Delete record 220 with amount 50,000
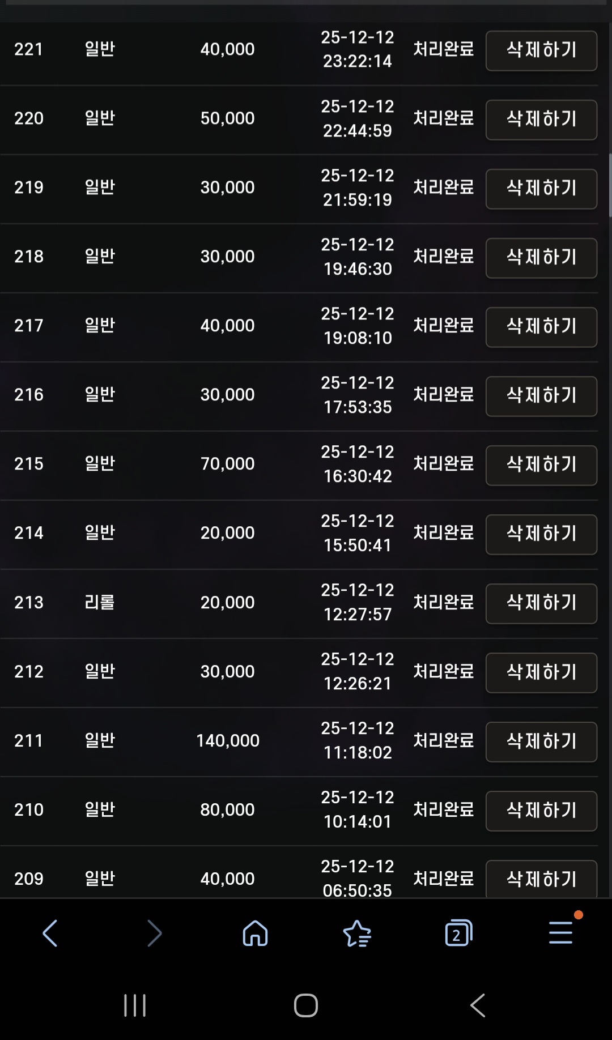Screen dimensions: 612x1040 pyautogui.click(x=541, y=120)
